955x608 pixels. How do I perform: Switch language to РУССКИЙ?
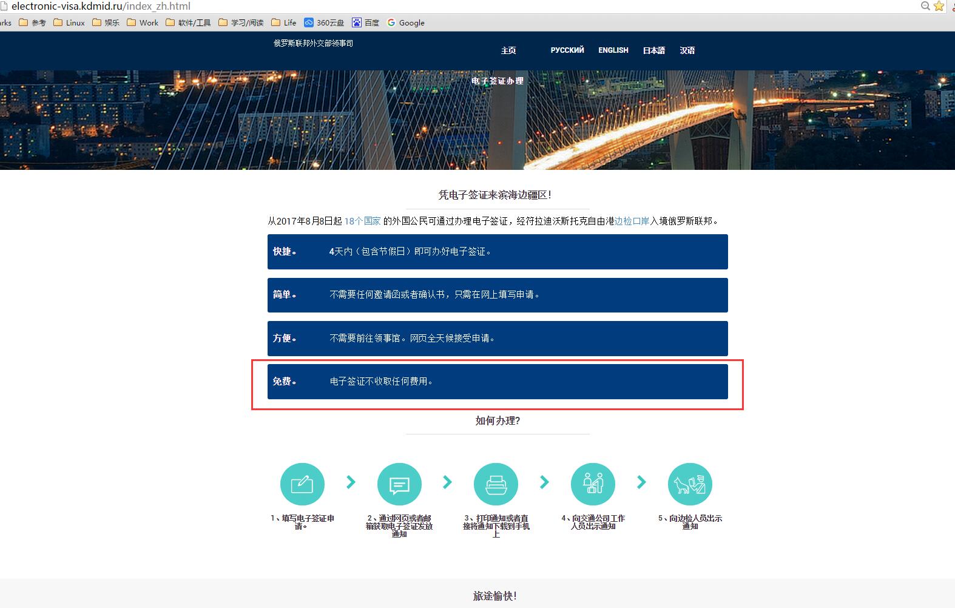click(x=567, y=50)
